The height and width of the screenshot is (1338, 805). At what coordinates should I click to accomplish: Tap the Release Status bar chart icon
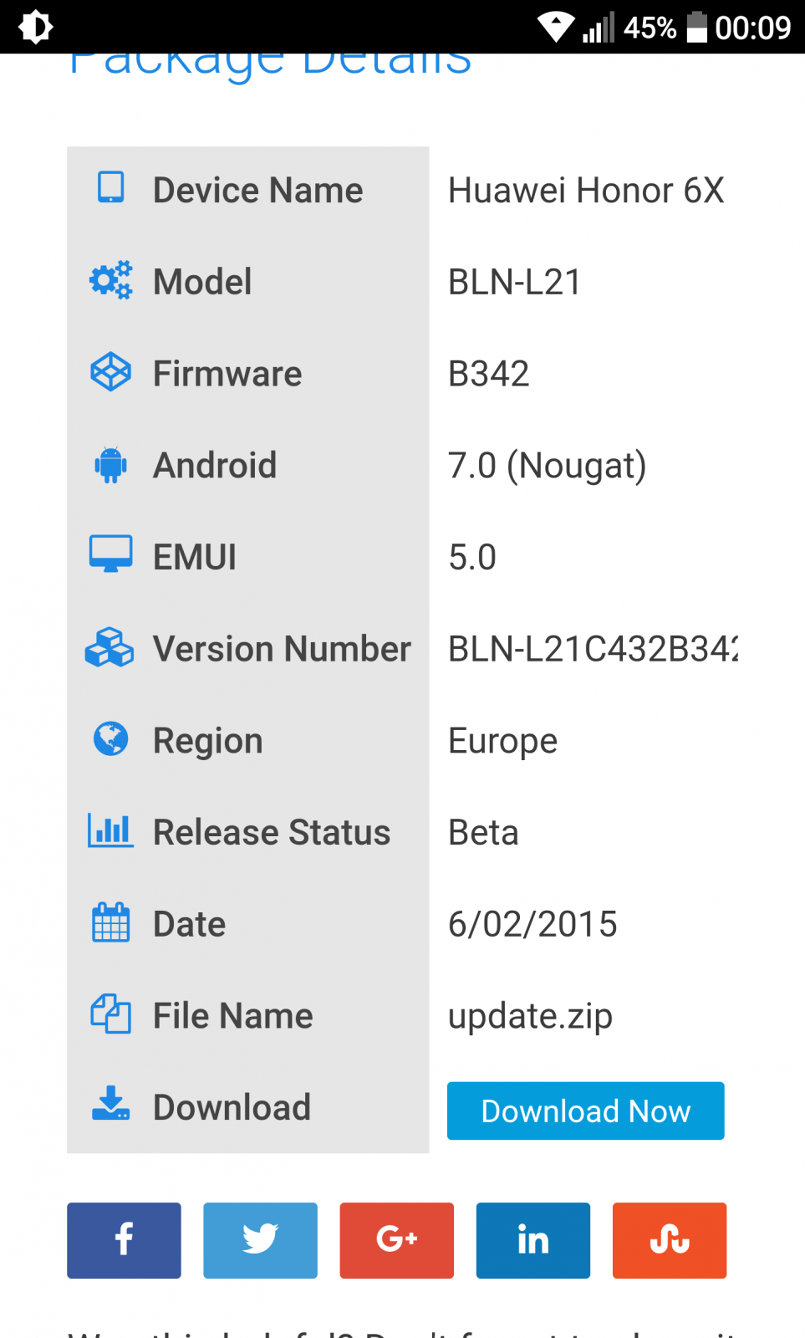pos(110,830)
